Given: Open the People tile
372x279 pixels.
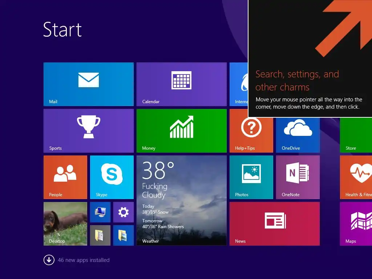Looking at the screenshot, I should tap(65, 177).
